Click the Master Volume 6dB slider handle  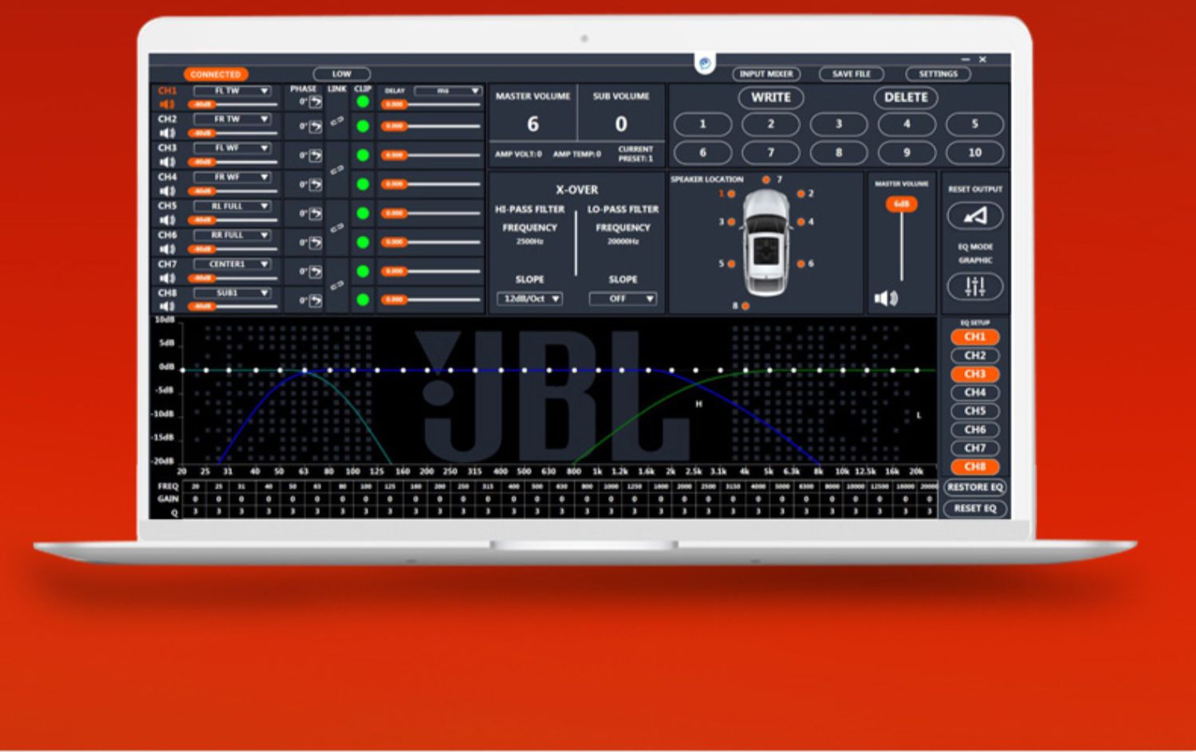click(902, 204)
